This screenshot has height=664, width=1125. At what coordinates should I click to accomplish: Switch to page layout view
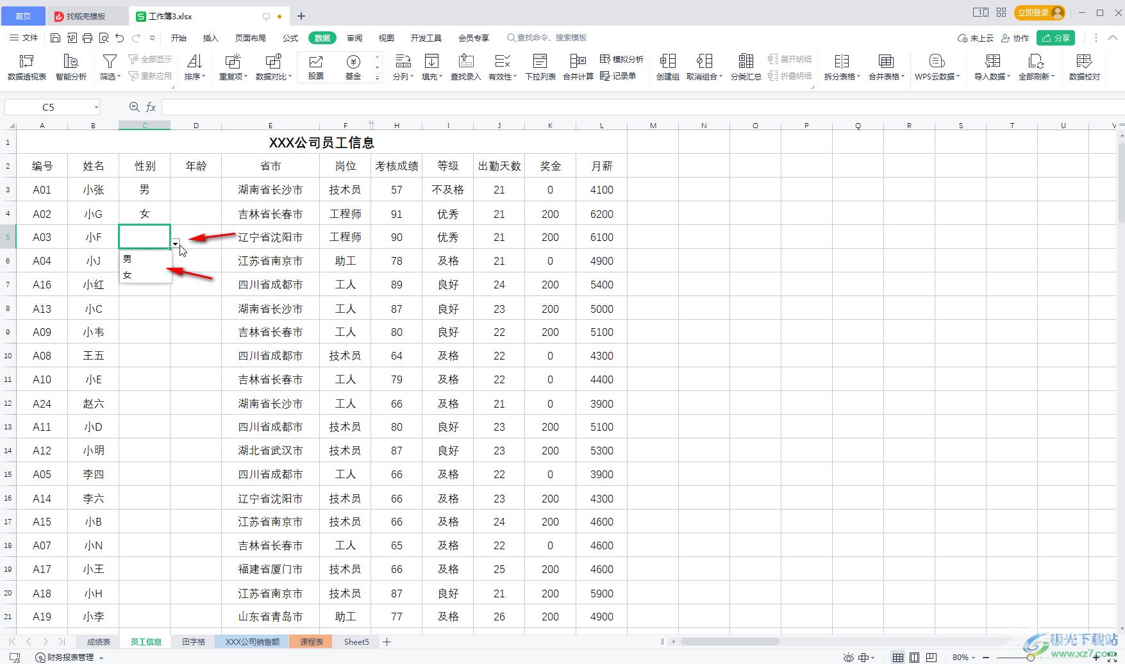(915, 658)
